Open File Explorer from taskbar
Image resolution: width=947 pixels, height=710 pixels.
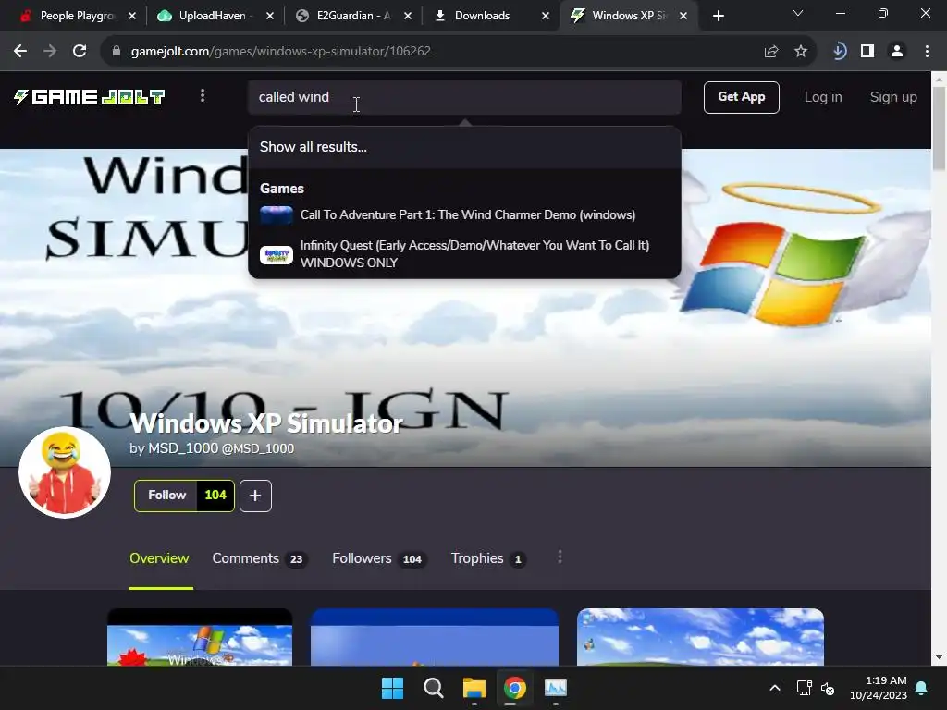[474, 688]
